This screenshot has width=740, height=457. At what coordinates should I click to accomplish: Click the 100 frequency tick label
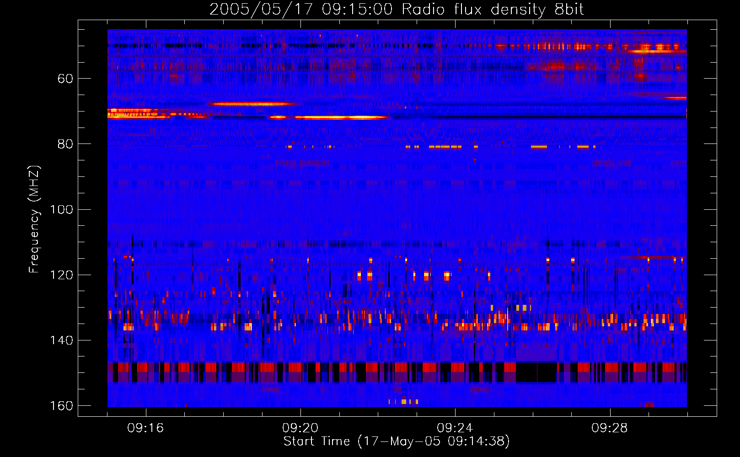click(x=61, y=209)
